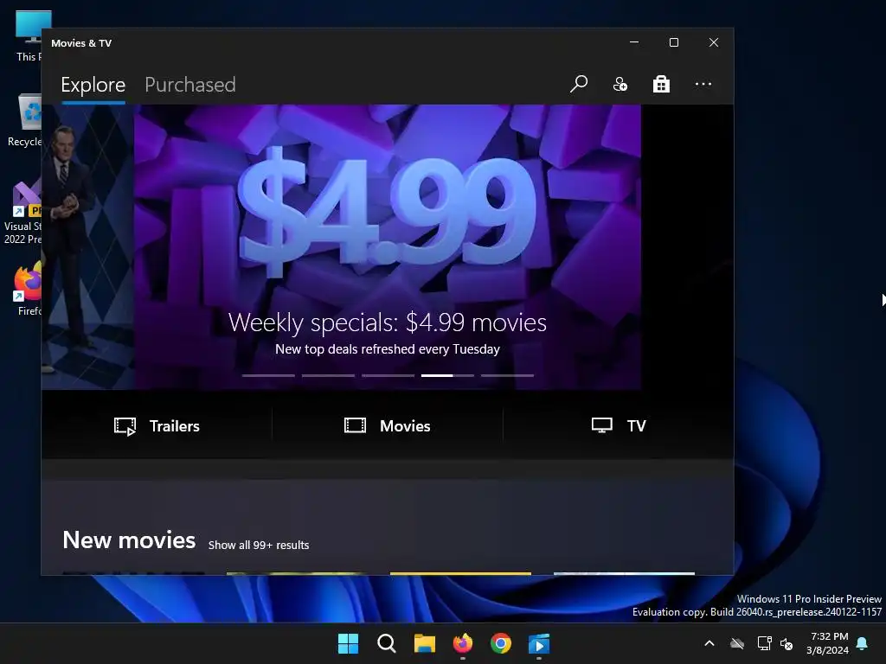Image resolution: width=886 pixels, height=664 pixels.
Task: Open the TV category
Action: coord(618,425)
